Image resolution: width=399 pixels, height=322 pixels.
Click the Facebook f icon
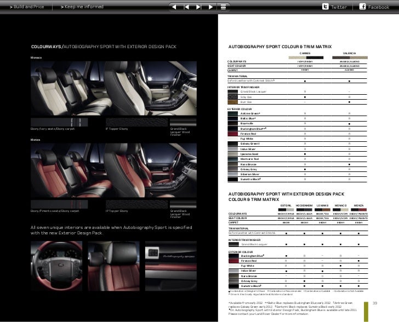coord(362,7)
